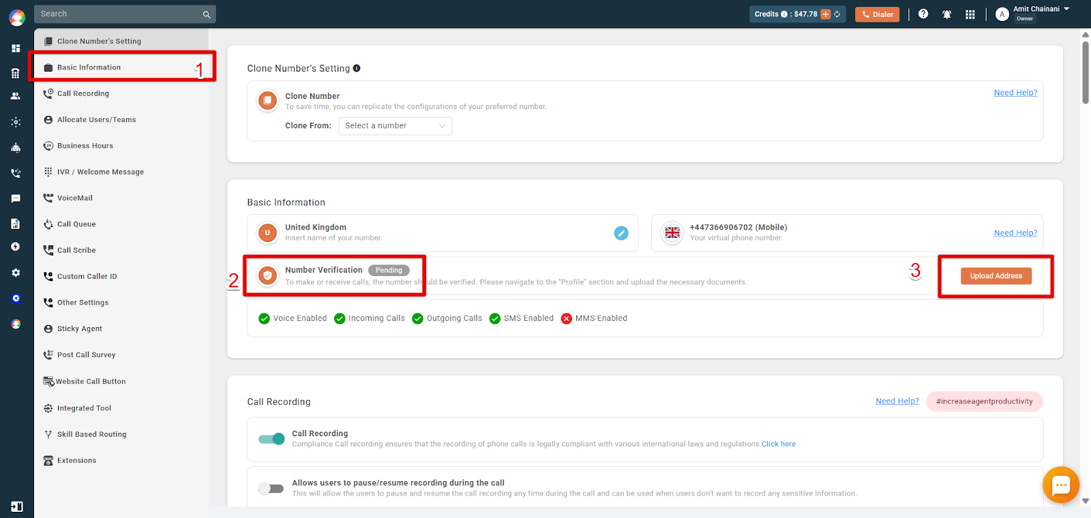Click the Clone Number orange icon
Viewport: 1091px width, 518px height.
(268, 101)
